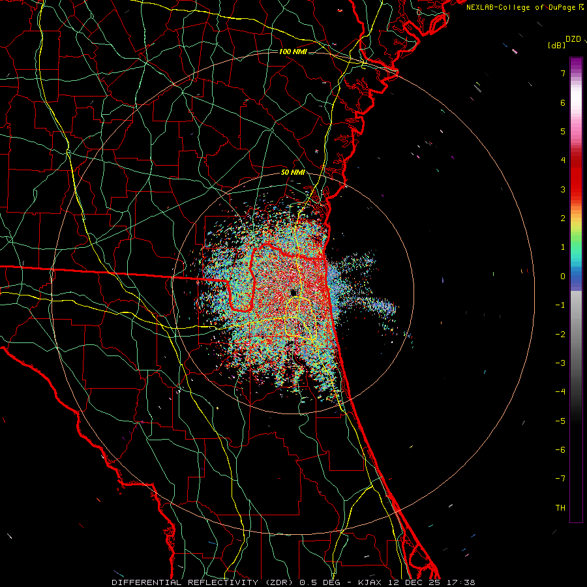
Task: Click the 5 value on color scale
Action: [x=563, y=131]
